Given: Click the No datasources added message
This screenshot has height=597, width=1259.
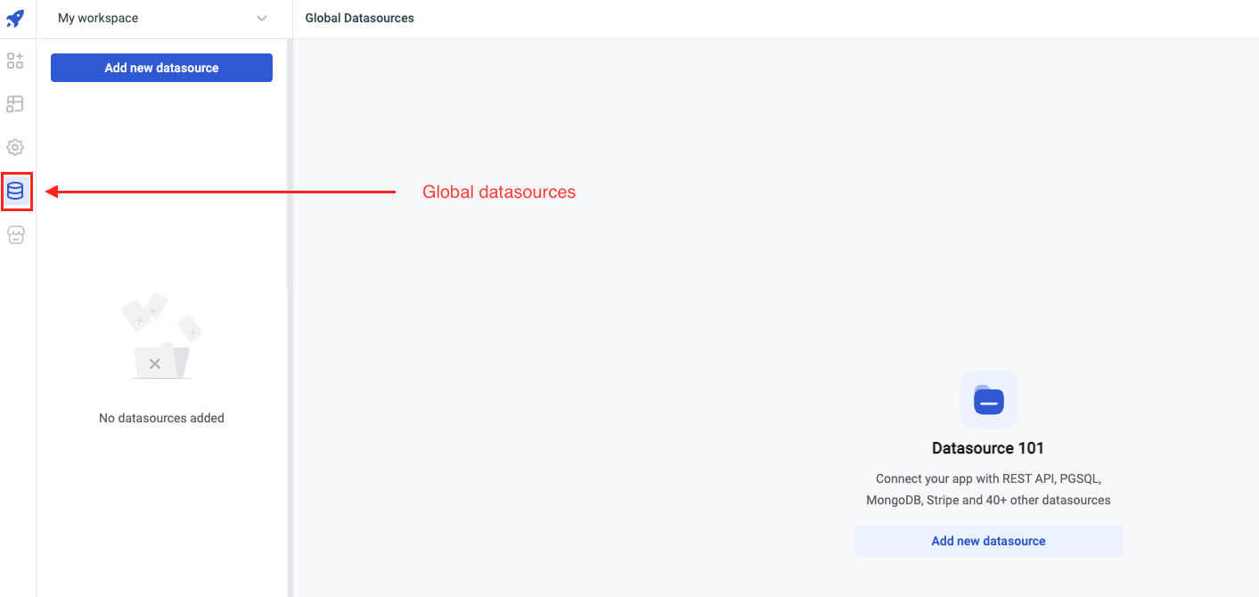Looking at the screenshot, I should click(x=161, y=418).
